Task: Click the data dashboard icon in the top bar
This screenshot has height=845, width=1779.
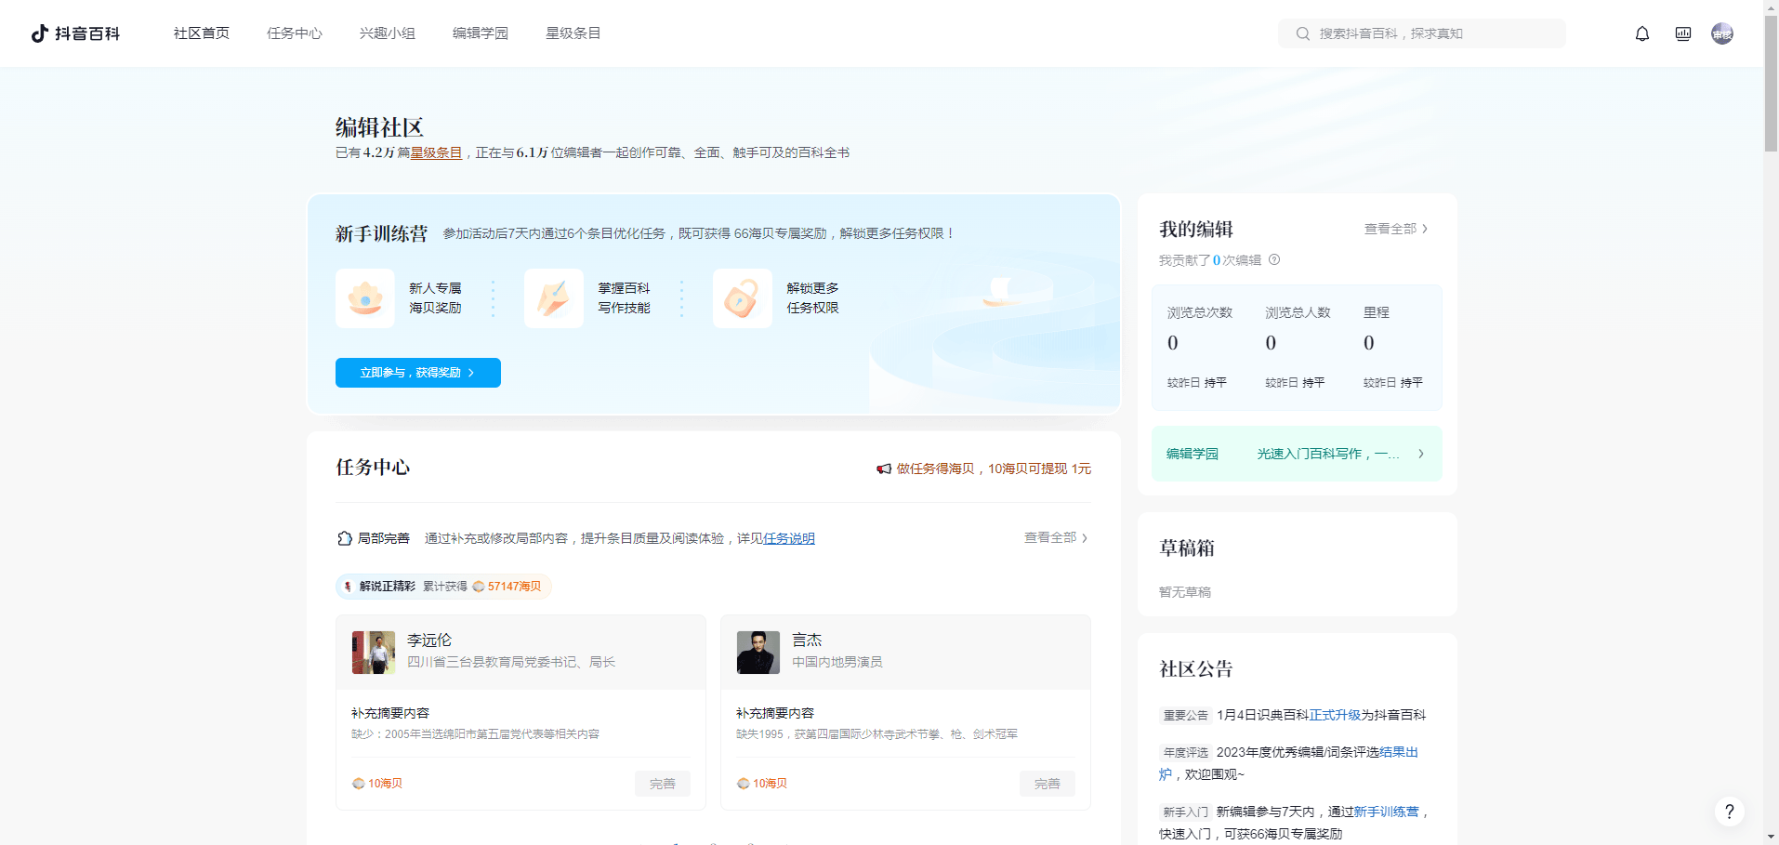Action: coord(1682,33)
